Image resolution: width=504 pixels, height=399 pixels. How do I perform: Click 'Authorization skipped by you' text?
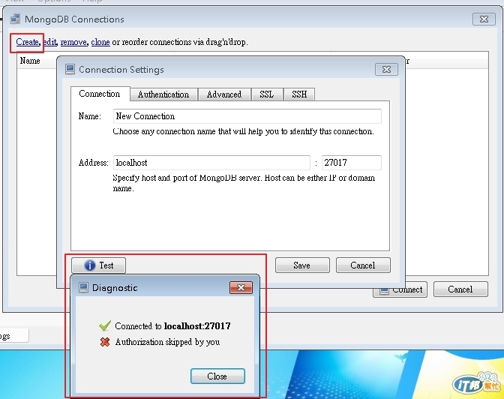pos(167,342)
